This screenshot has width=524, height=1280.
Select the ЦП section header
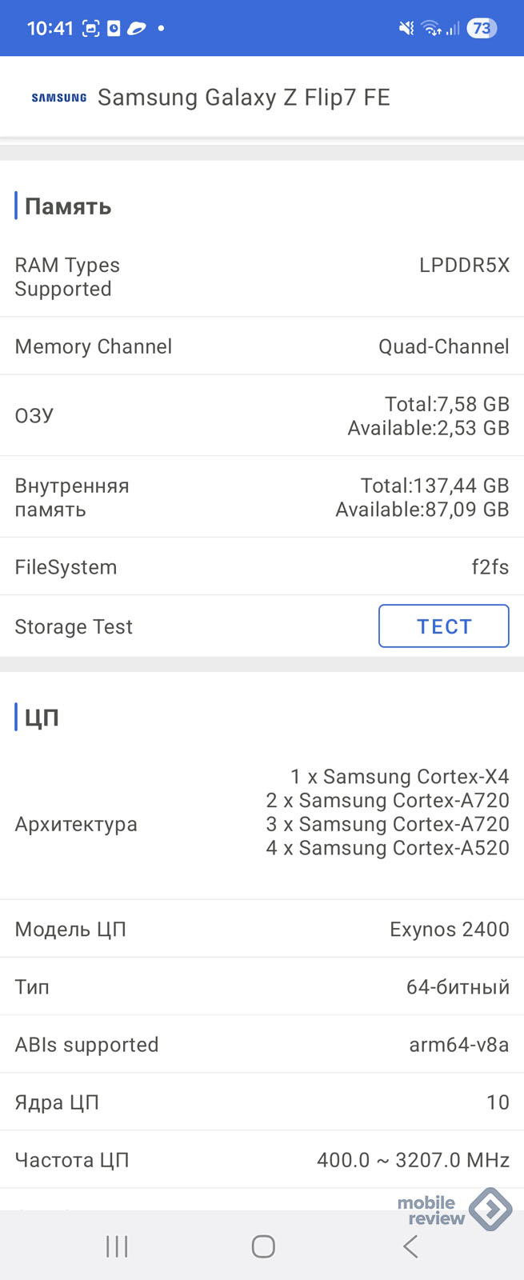point(42,717)
